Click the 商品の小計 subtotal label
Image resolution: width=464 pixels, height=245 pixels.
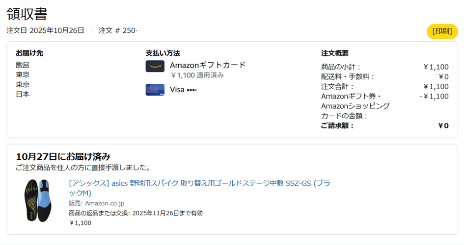[341, 67]
